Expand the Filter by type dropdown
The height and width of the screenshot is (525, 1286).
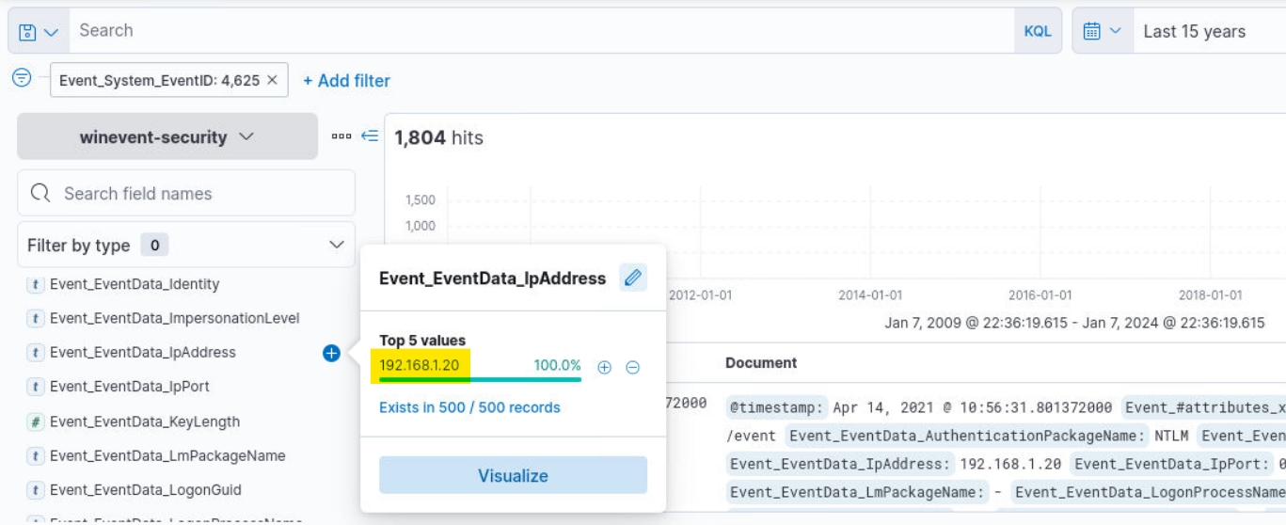point(185,245)
